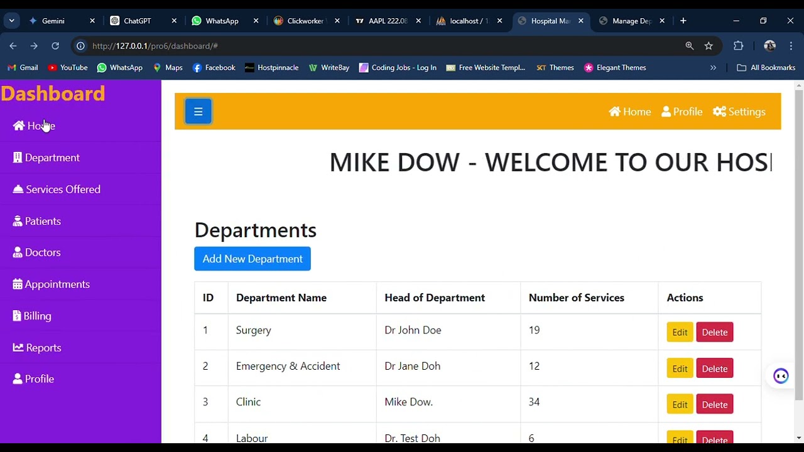Click the Services Offered bell icon
The height and width of the screenshot is (452, 804).
18,189
